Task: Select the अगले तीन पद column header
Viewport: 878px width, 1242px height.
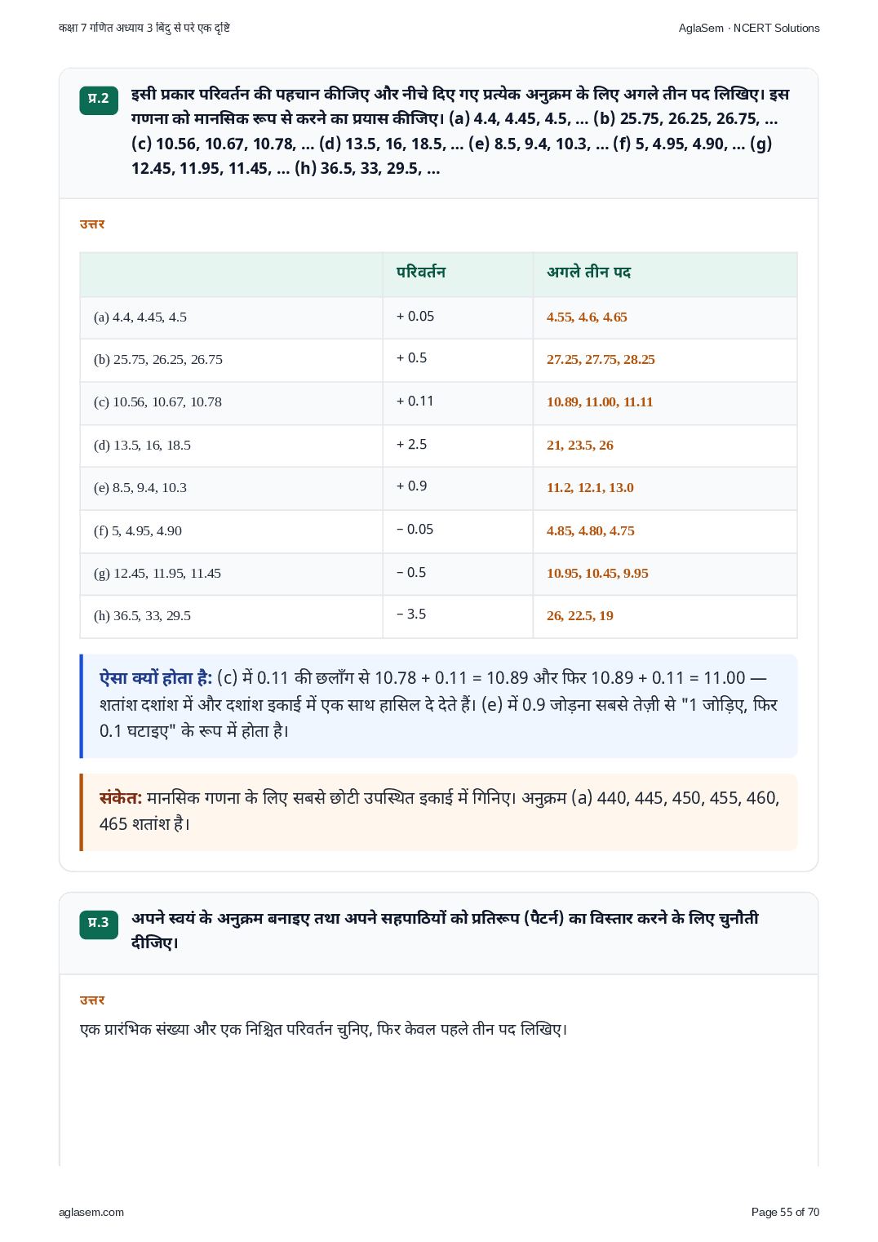Action: click(665, 274)
